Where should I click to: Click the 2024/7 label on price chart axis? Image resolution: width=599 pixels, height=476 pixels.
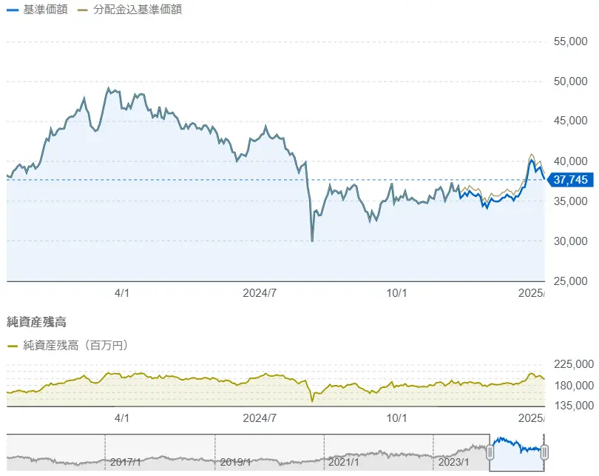260,293
